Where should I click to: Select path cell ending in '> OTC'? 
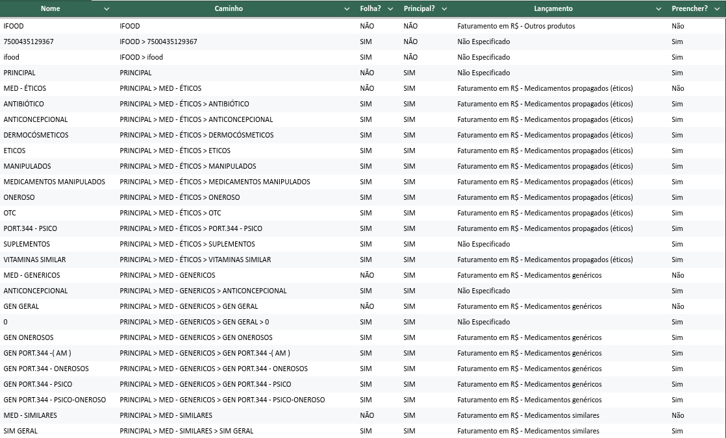point(170,213)
